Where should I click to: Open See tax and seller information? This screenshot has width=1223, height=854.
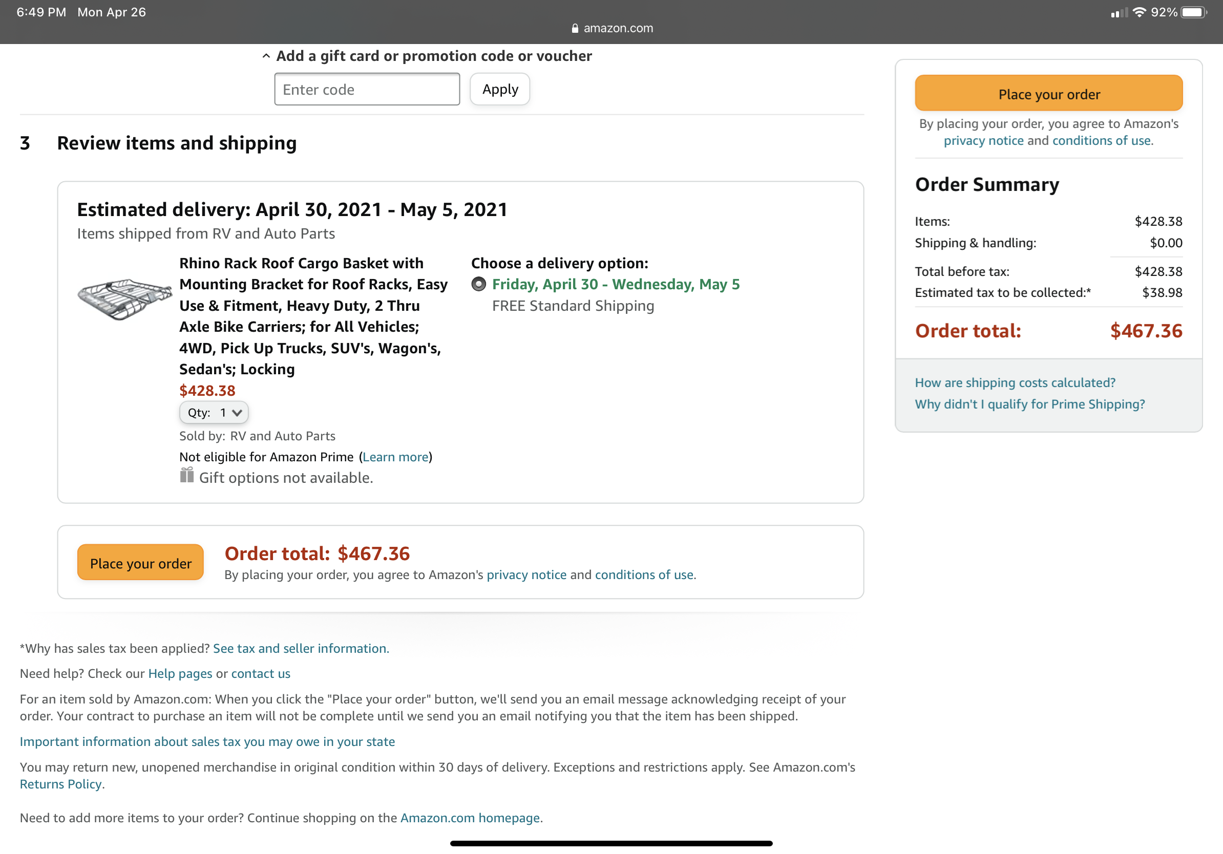coord(301,648)
